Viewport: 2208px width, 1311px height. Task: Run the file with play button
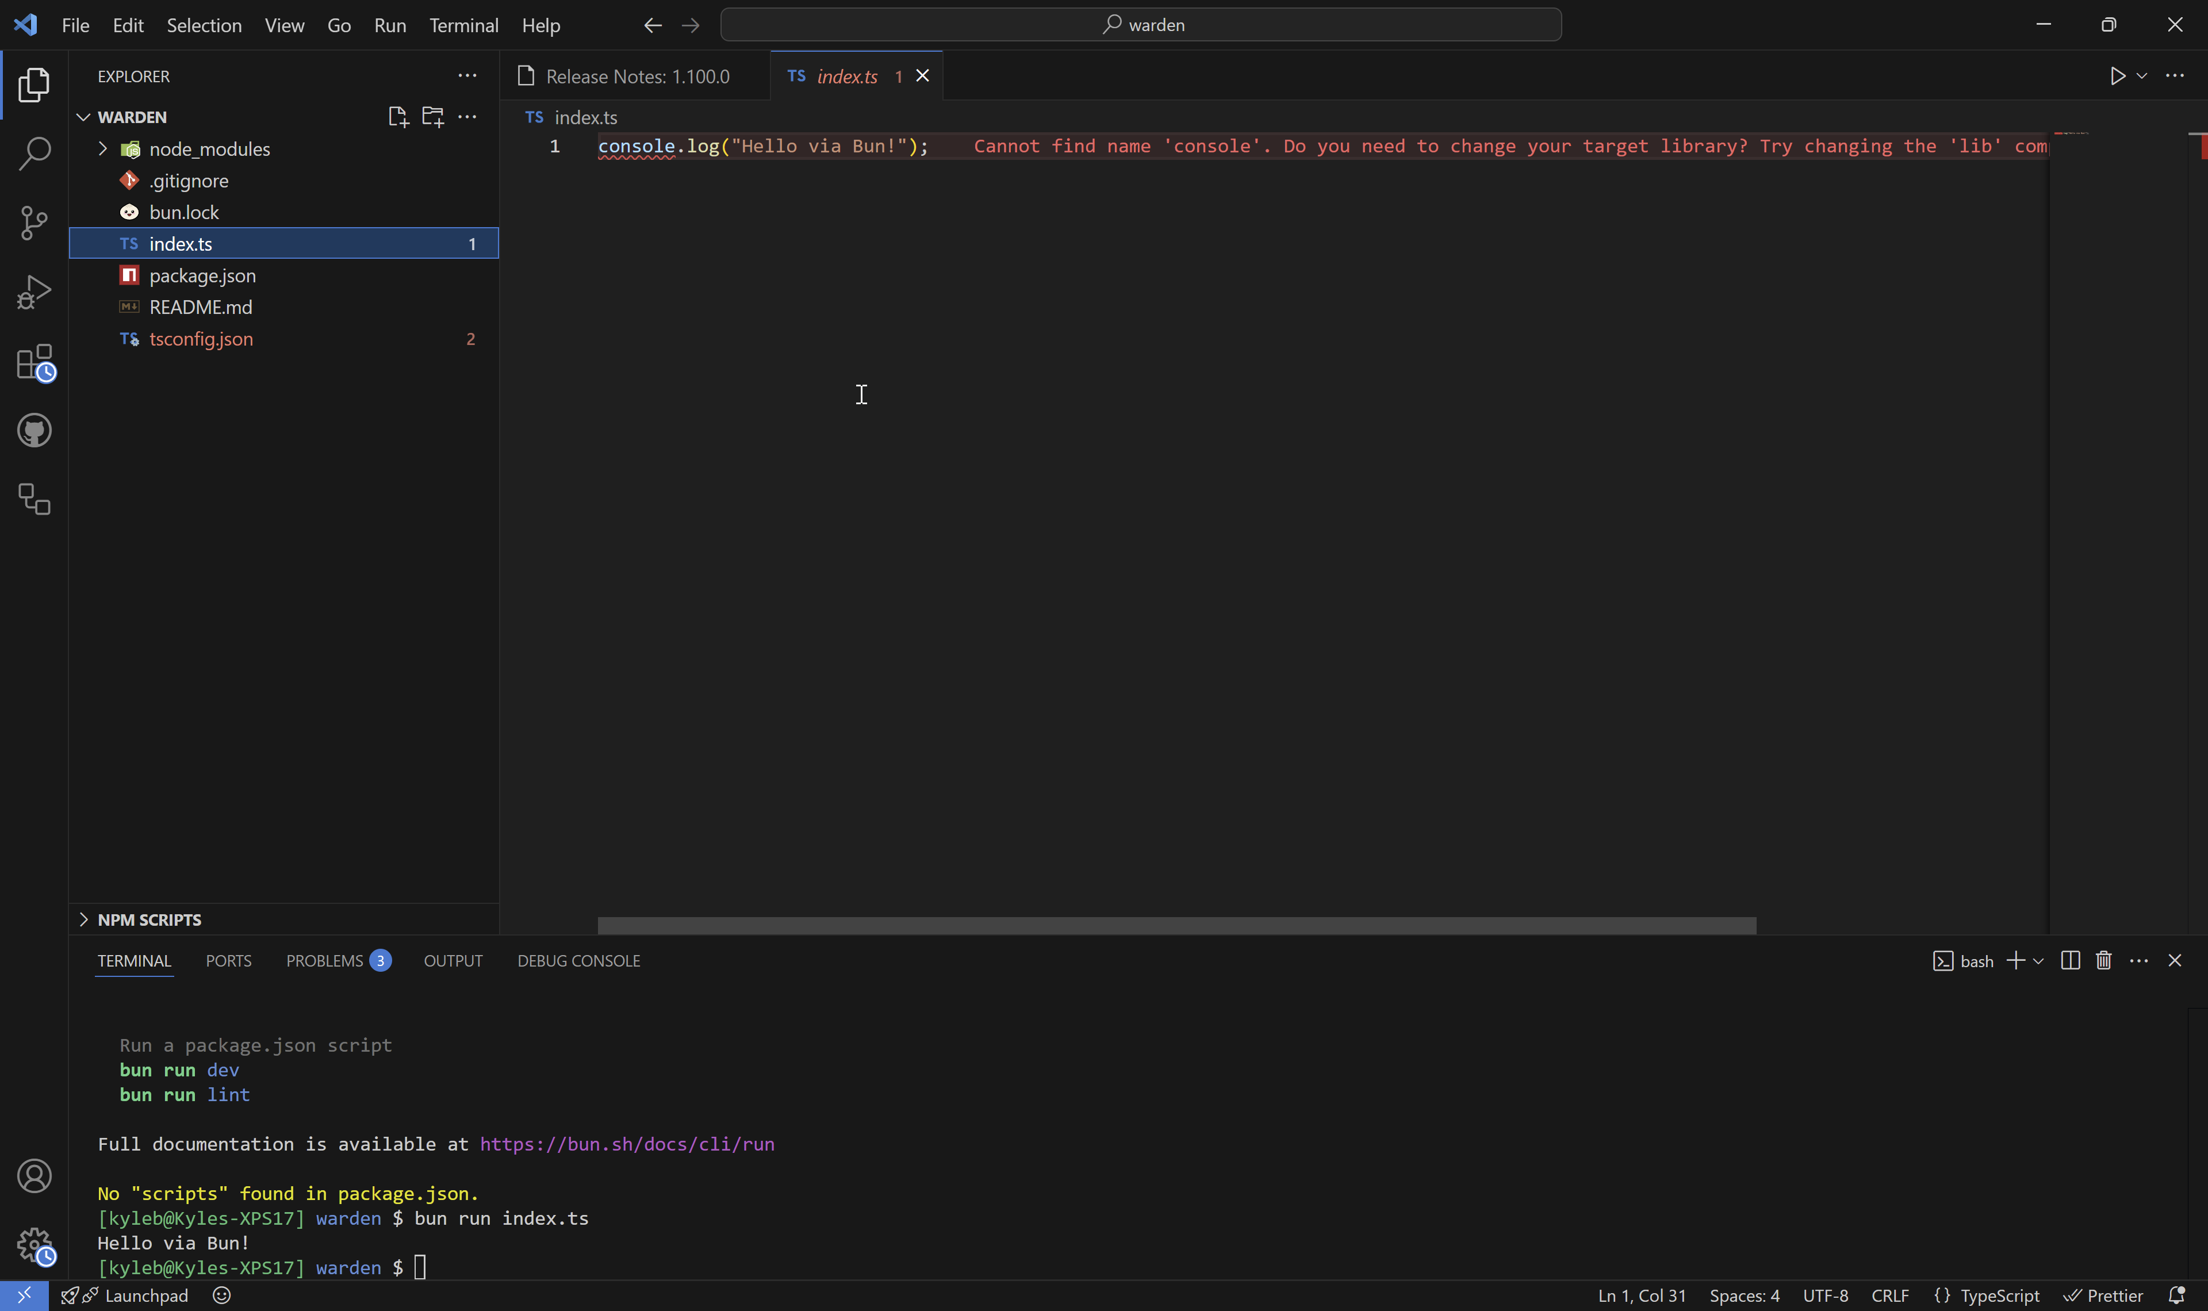[x=2117, y=76]
